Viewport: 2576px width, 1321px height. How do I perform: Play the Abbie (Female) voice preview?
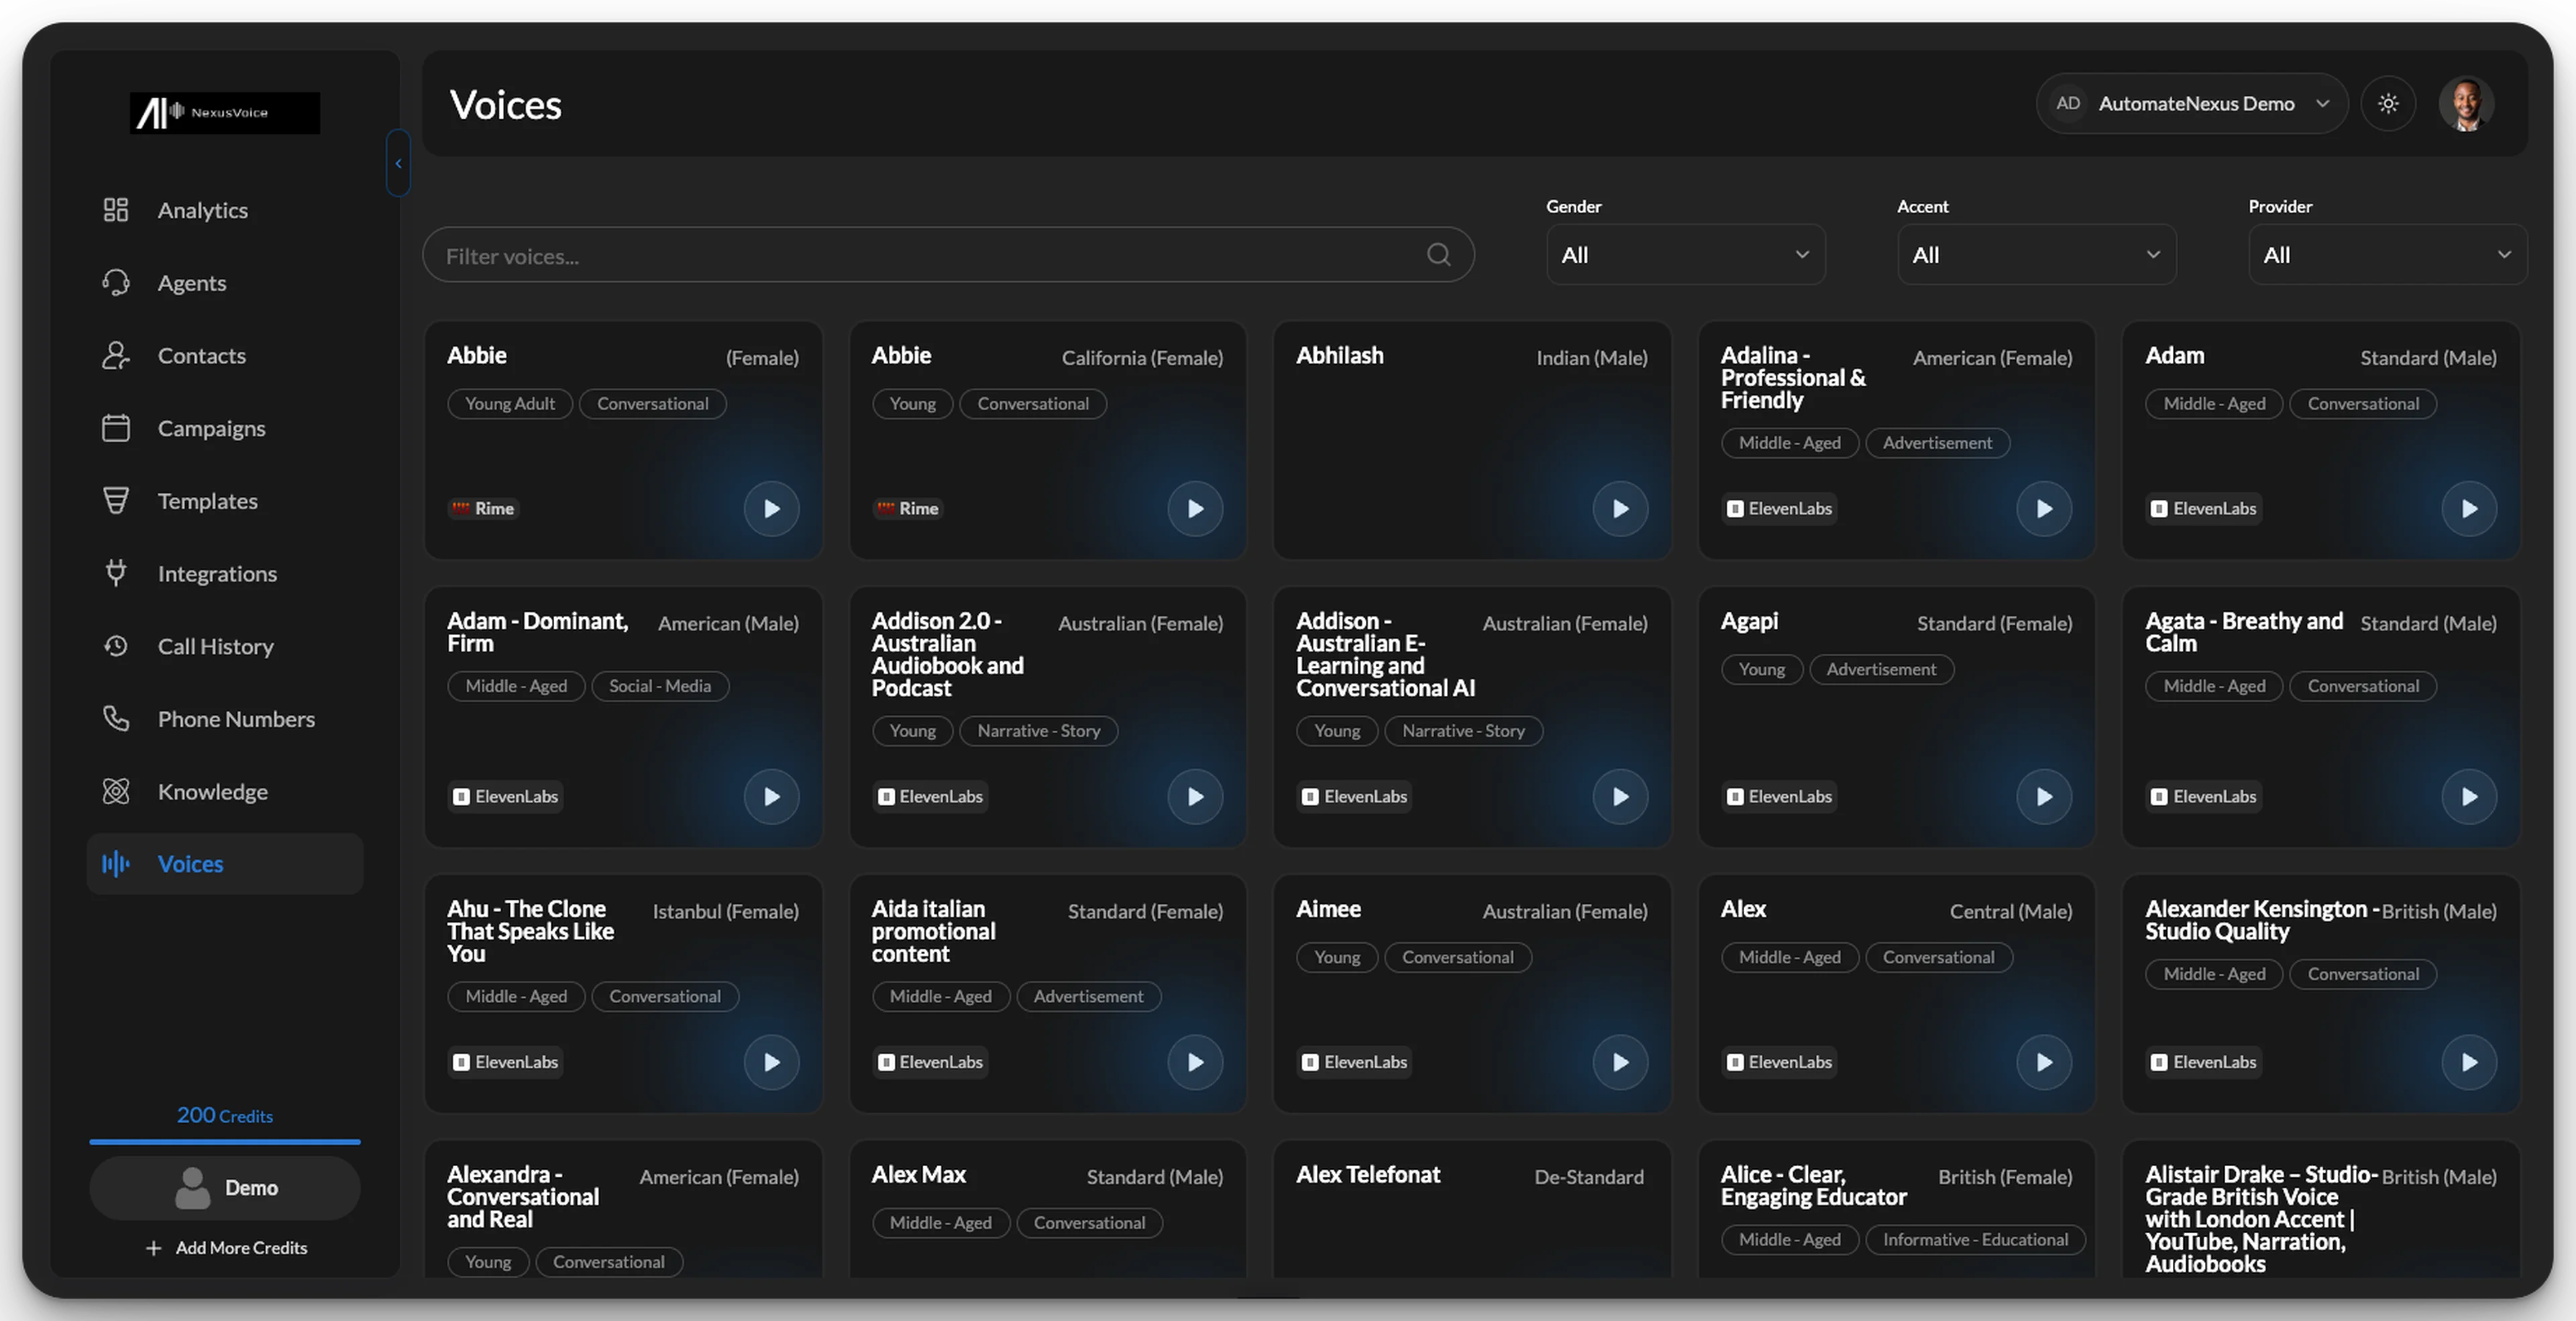pos(771,508)
